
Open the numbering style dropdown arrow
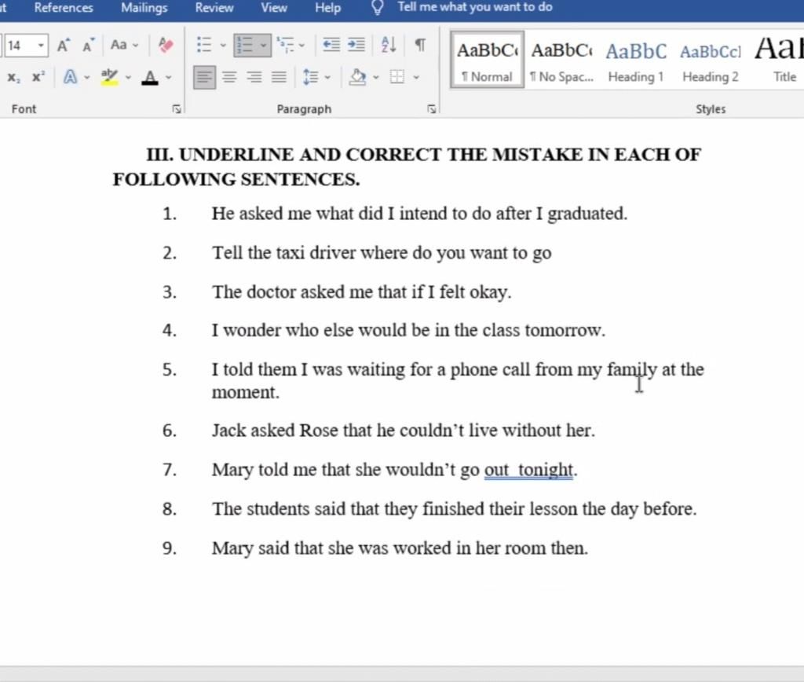point(263,45)
